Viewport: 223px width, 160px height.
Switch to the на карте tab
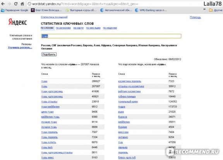tap(78, 28)
